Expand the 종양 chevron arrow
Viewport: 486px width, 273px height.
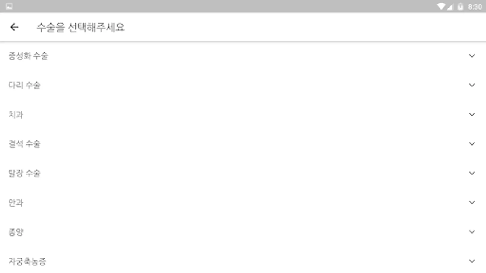(x=472, y=232)
